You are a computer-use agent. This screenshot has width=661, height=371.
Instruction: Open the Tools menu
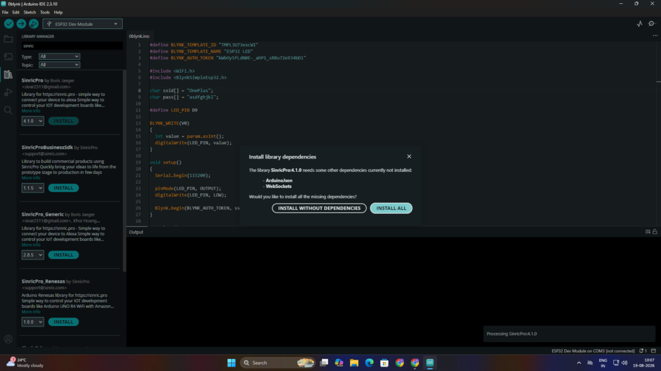[x=45, y=12]
